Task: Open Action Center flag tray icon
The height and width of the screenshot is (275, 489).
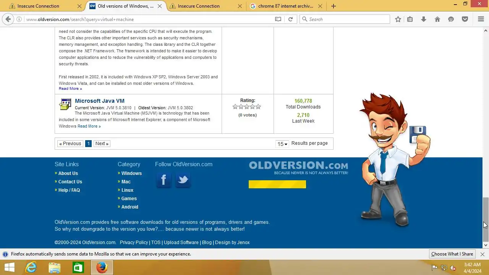Action: pos(434,268)
